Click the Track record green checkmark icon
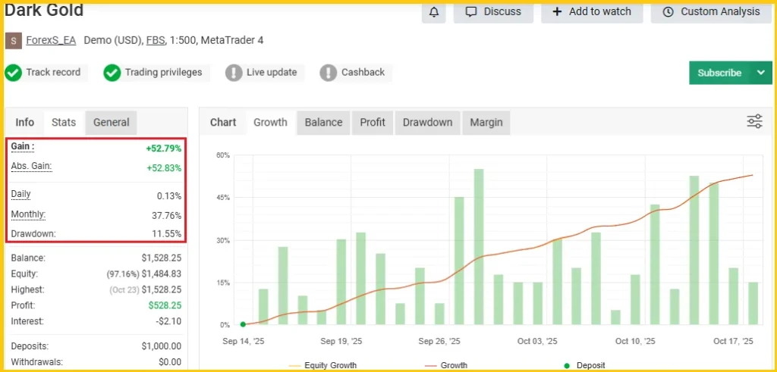The width and height of the screenshot is (777, 372). point(13,73)
